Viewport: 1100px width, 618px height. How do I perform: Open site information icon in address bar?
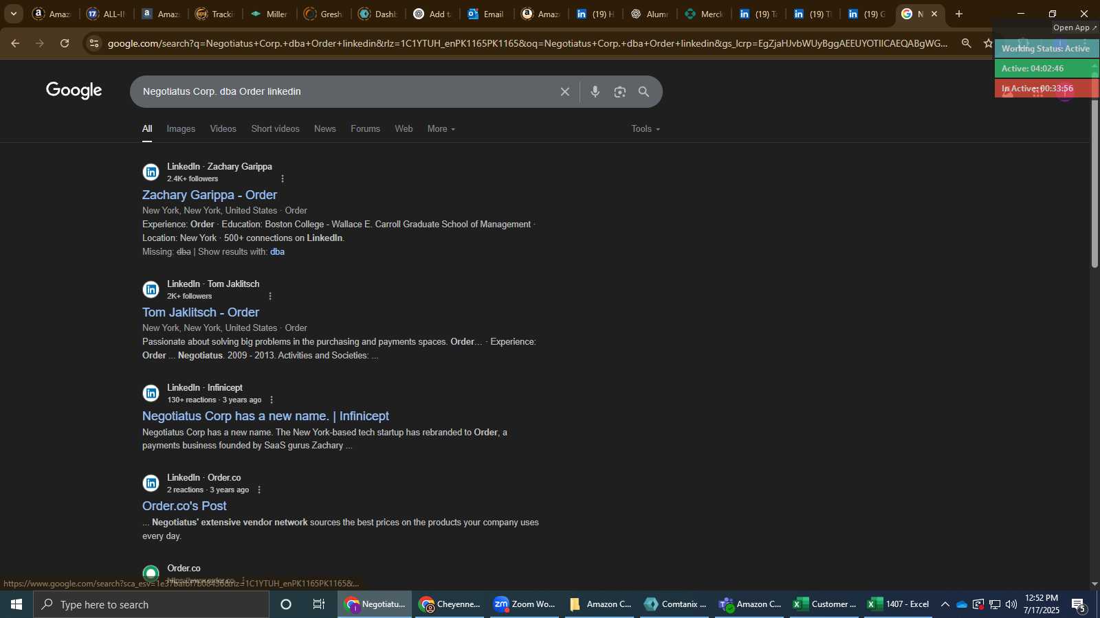[94, 43]
